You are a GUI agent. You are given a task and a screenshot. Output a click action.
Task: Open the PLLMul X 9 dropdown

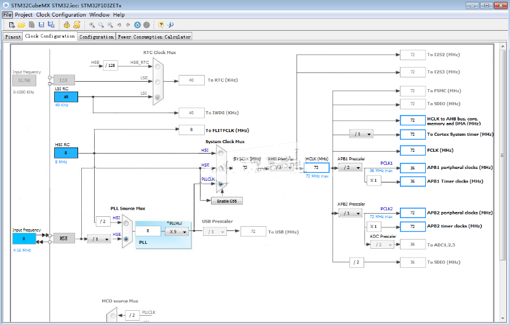click(x=176, y=232)
